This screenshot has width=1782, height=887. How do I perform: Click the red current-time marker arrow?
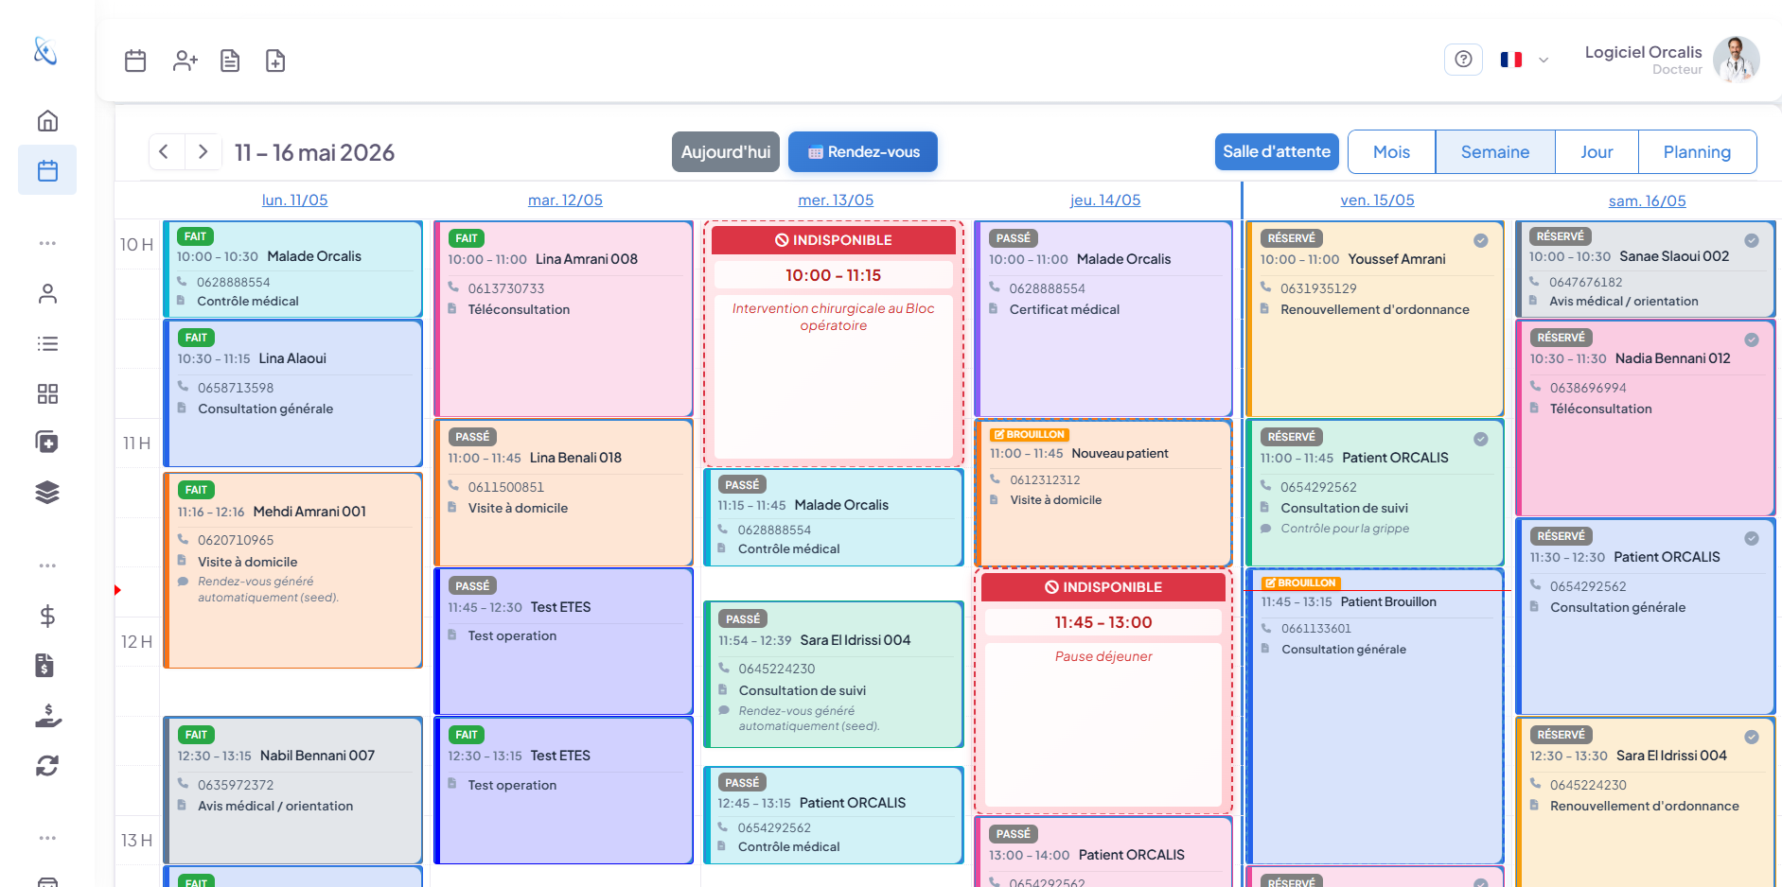pos(117,590)
